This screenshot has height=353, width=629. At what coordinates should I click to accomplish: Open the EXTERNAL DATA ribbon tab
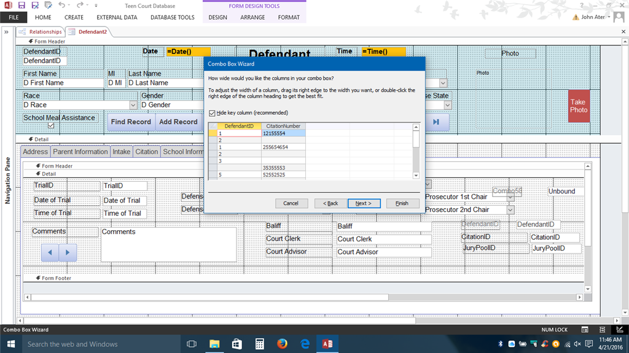point(117,17)
